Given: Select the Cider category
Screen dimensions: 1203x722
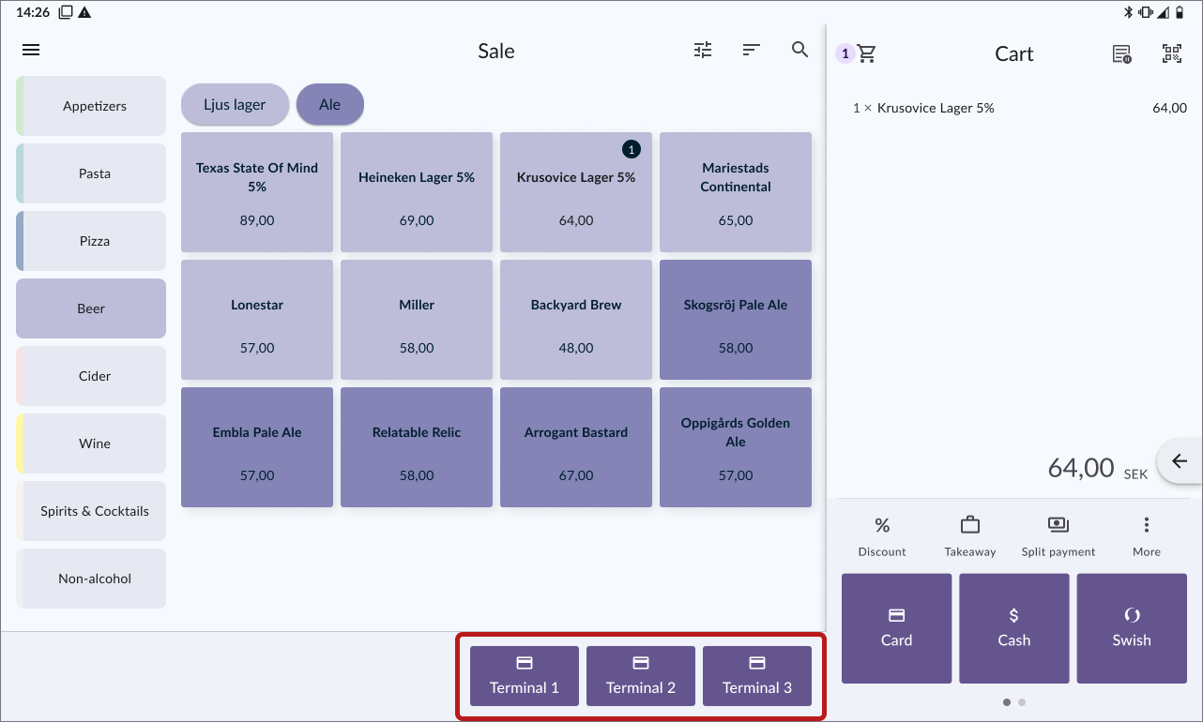Looking at the screenshot, I should pos(91,376).
